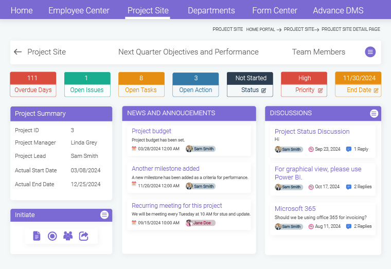
Task: Click the Jane Doe author tag
Action: 201,223
